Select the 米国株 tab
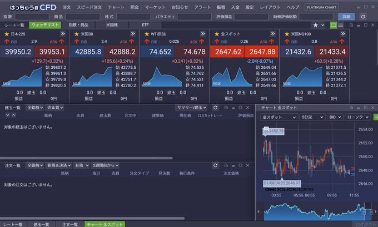 [x=112, y=25]
